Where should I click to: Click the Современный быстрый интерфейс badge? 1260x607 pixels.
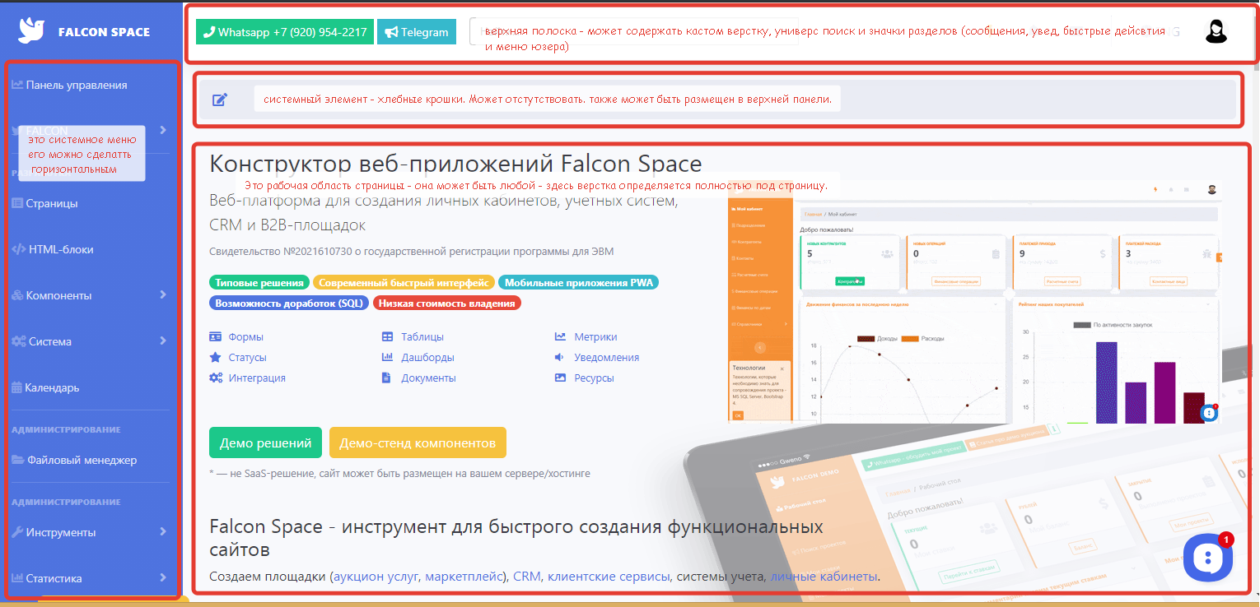click(x=404, y=282)
